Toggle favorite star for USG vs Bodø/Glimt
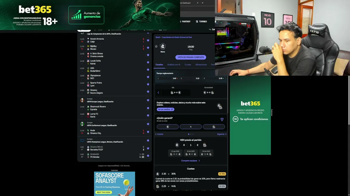 click(148, 70)
